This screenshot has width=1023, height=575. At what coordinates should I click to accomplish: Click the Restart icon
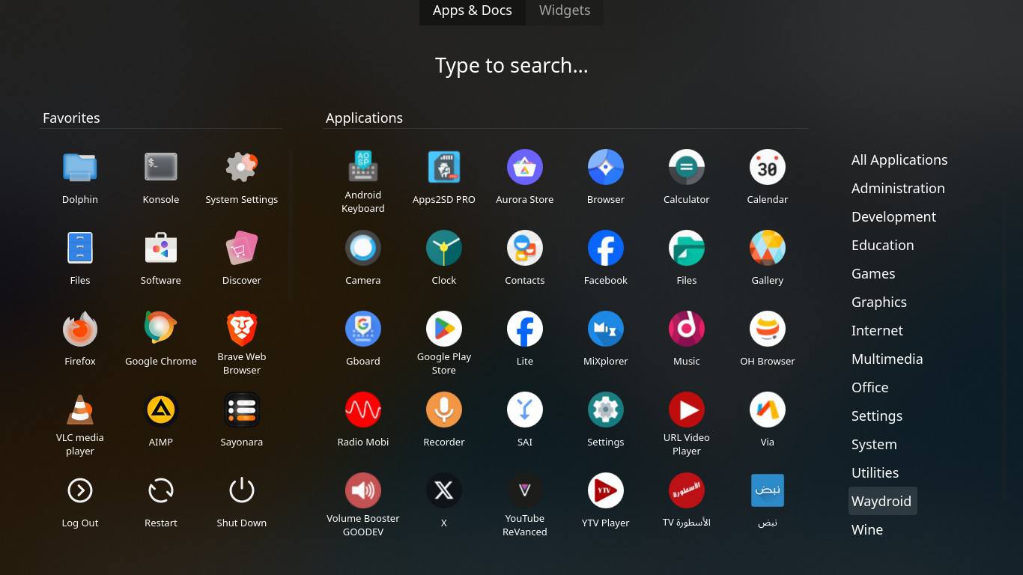pyautogui.click(x=161, y=490)
